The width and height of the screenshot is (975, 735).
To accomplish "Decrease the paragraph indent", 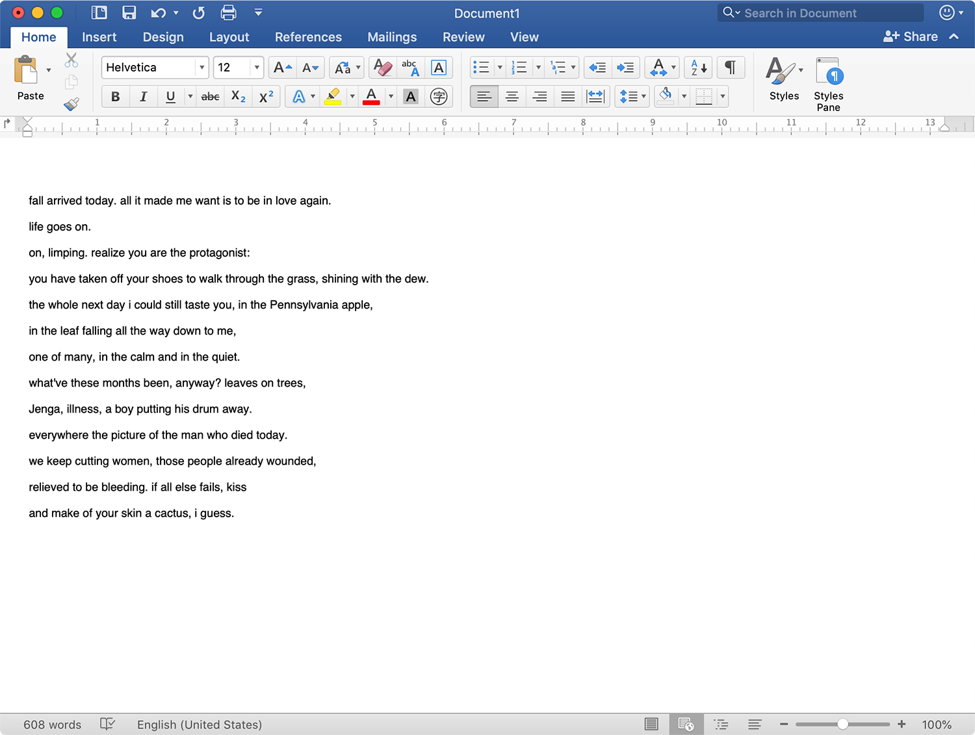I will (x=597, y=68).
